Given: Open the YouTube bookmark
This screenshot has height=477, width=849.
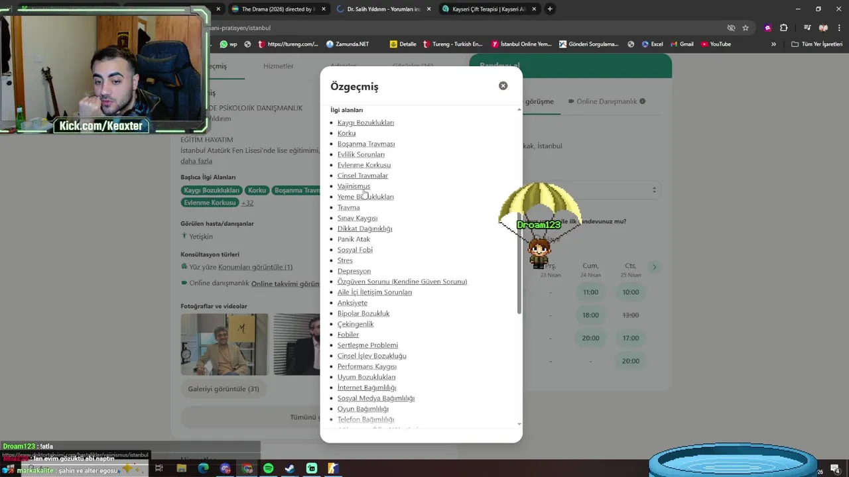Looking at the screenshot, I should [x=716, y=44].
